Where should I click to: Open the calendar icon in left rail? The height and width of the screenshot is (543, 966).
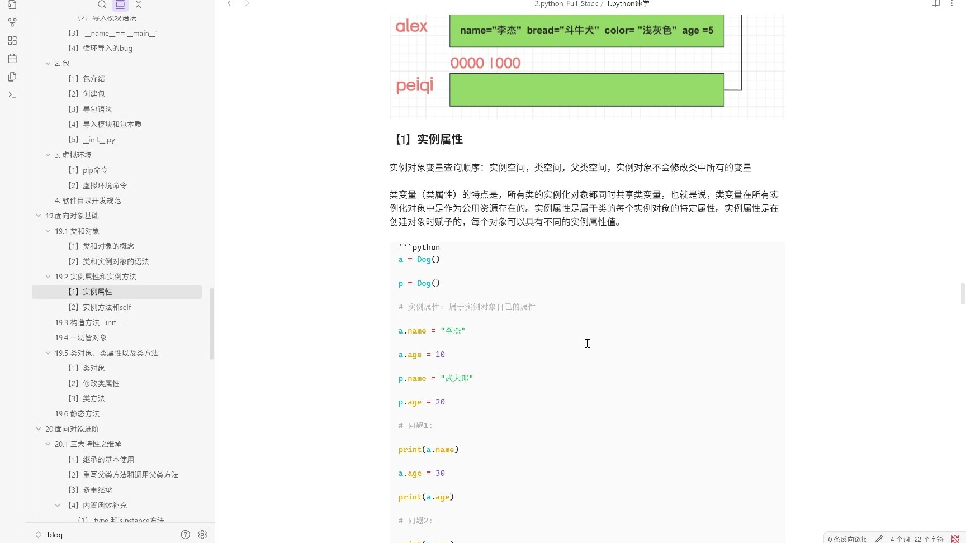(x=12, y=59)
